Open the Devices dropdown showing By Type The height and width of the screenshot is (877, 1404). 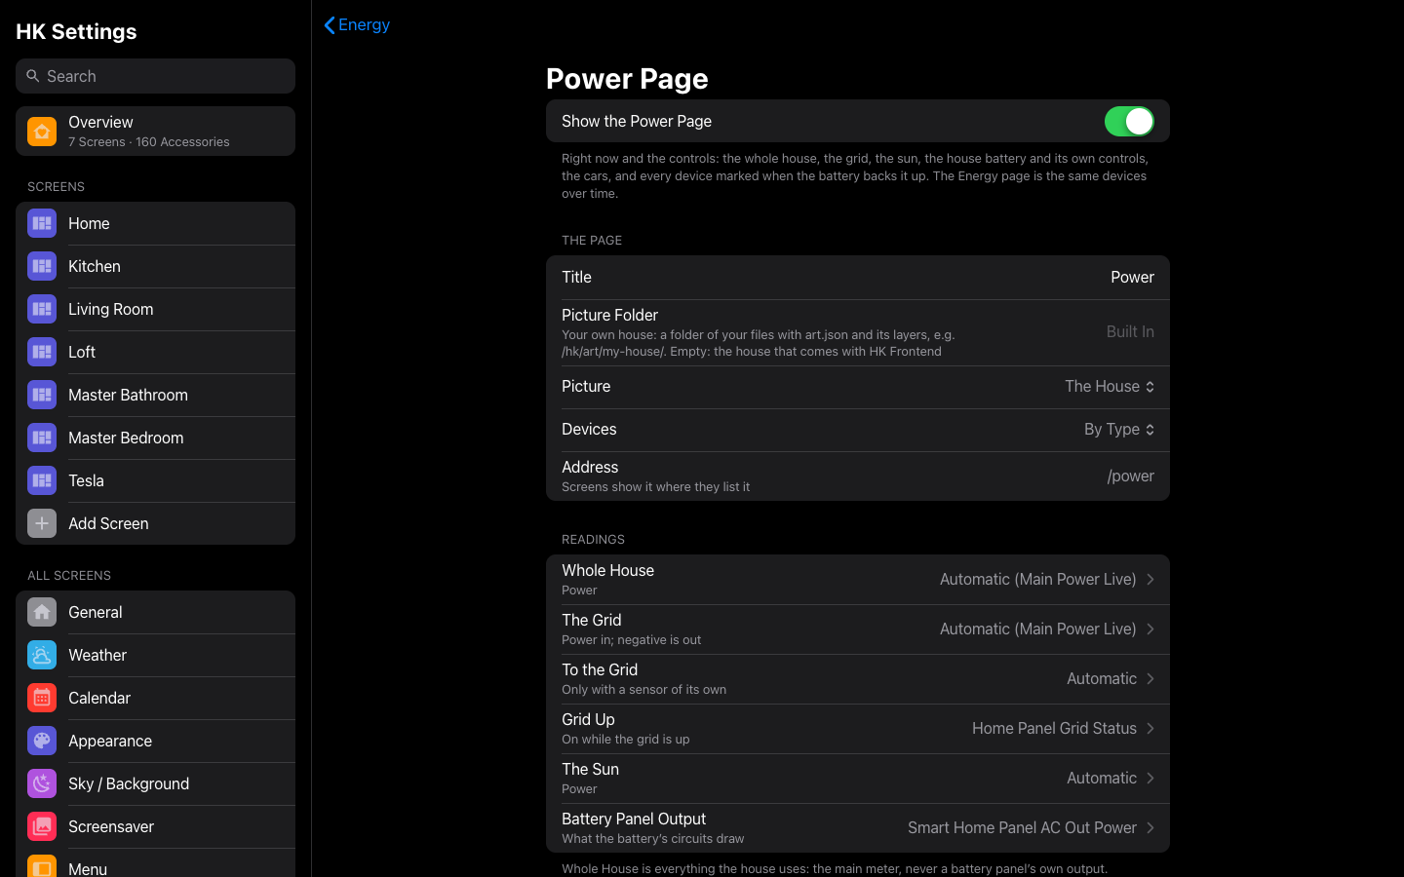pos(1119,430)
